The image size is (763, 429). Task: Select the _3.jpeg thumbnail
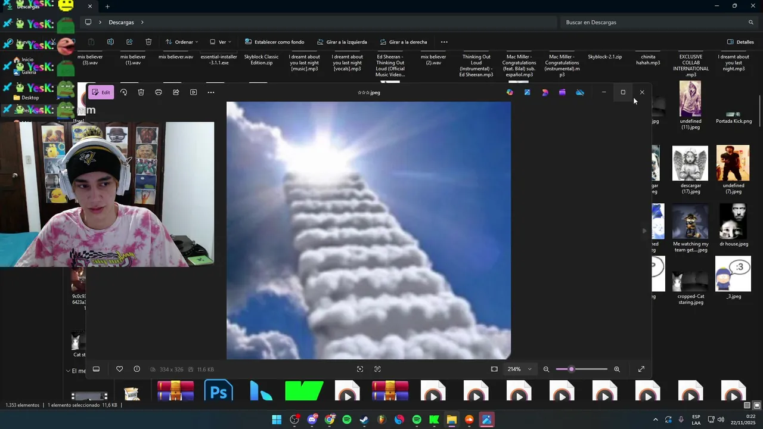pos(733,274)
